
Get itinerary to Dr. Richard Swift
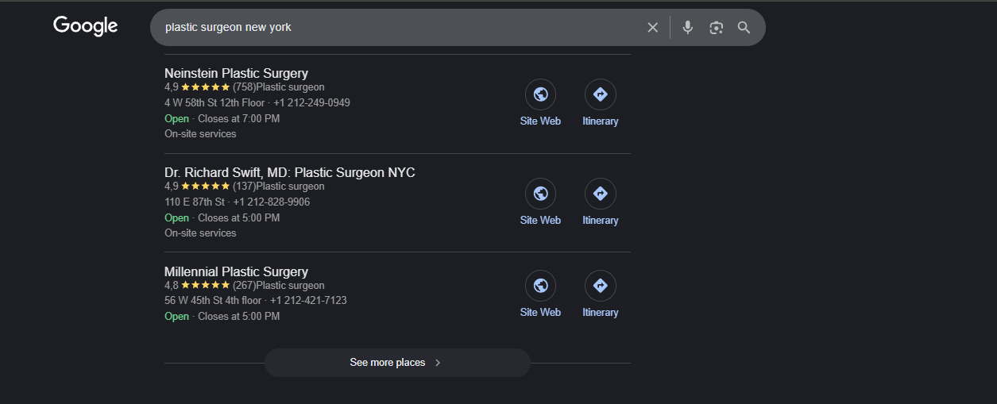[601, 194]
